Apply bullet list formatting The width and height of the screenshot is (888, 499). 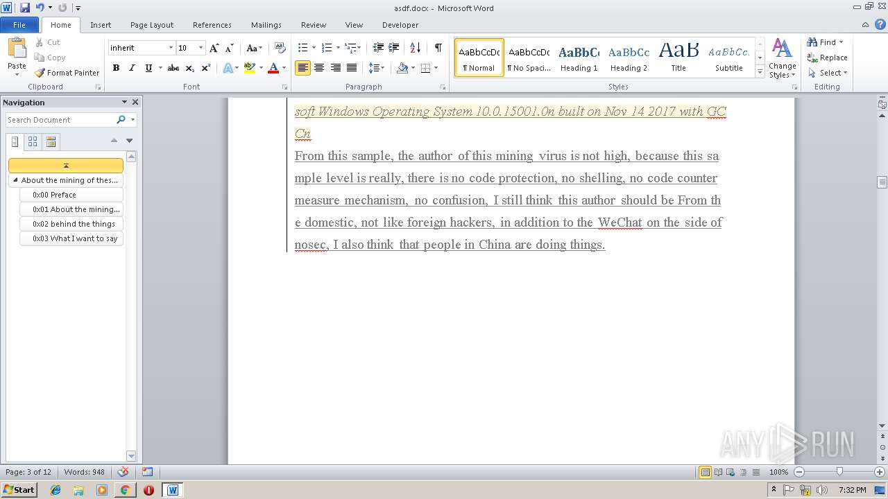click(x=302, y=47)
